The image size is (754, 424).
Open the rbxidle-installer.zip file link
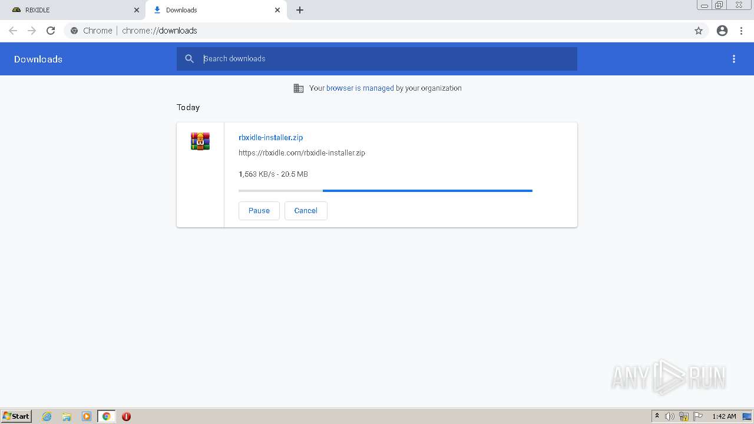[270, 137]
